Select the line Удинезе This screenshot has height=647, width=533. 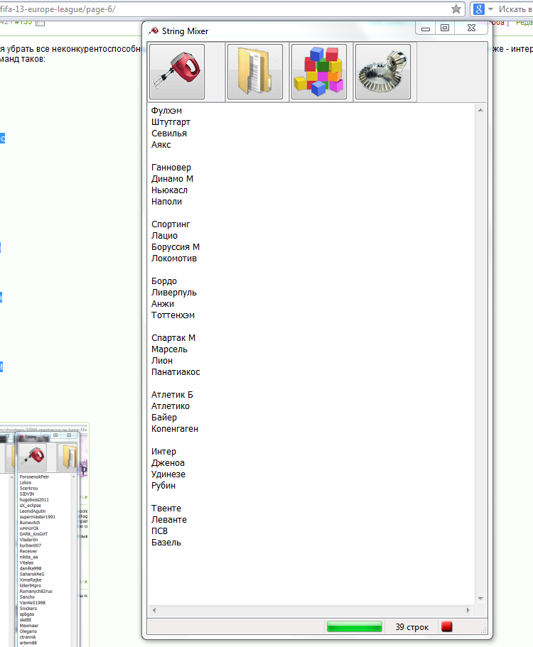coord(168,474)
